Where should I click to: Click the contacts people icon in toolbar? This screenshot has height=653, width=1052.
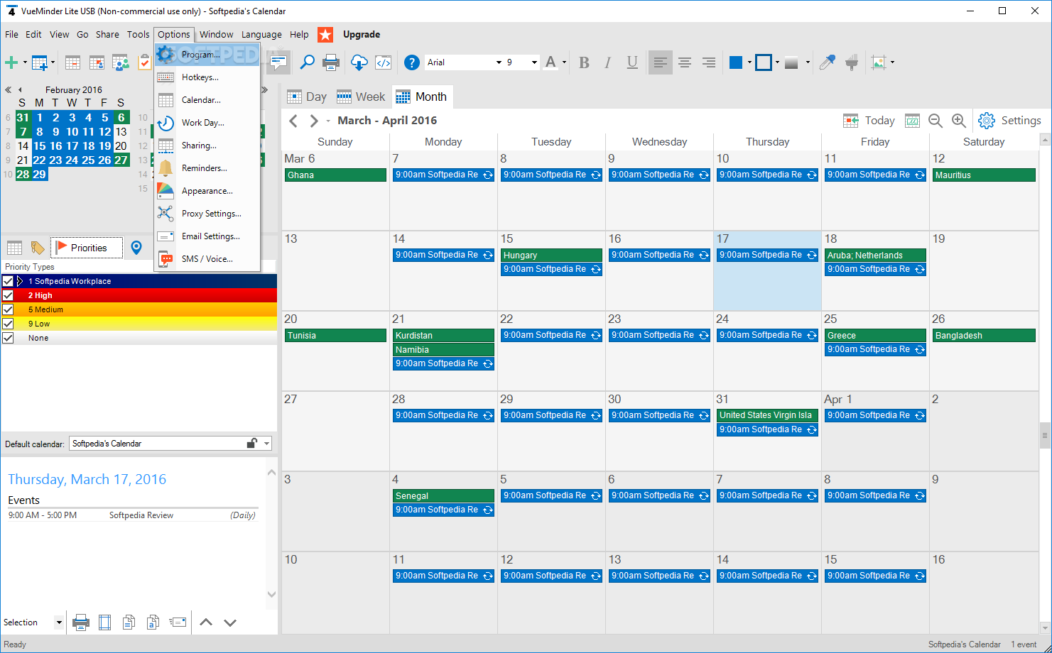(120, 62)
